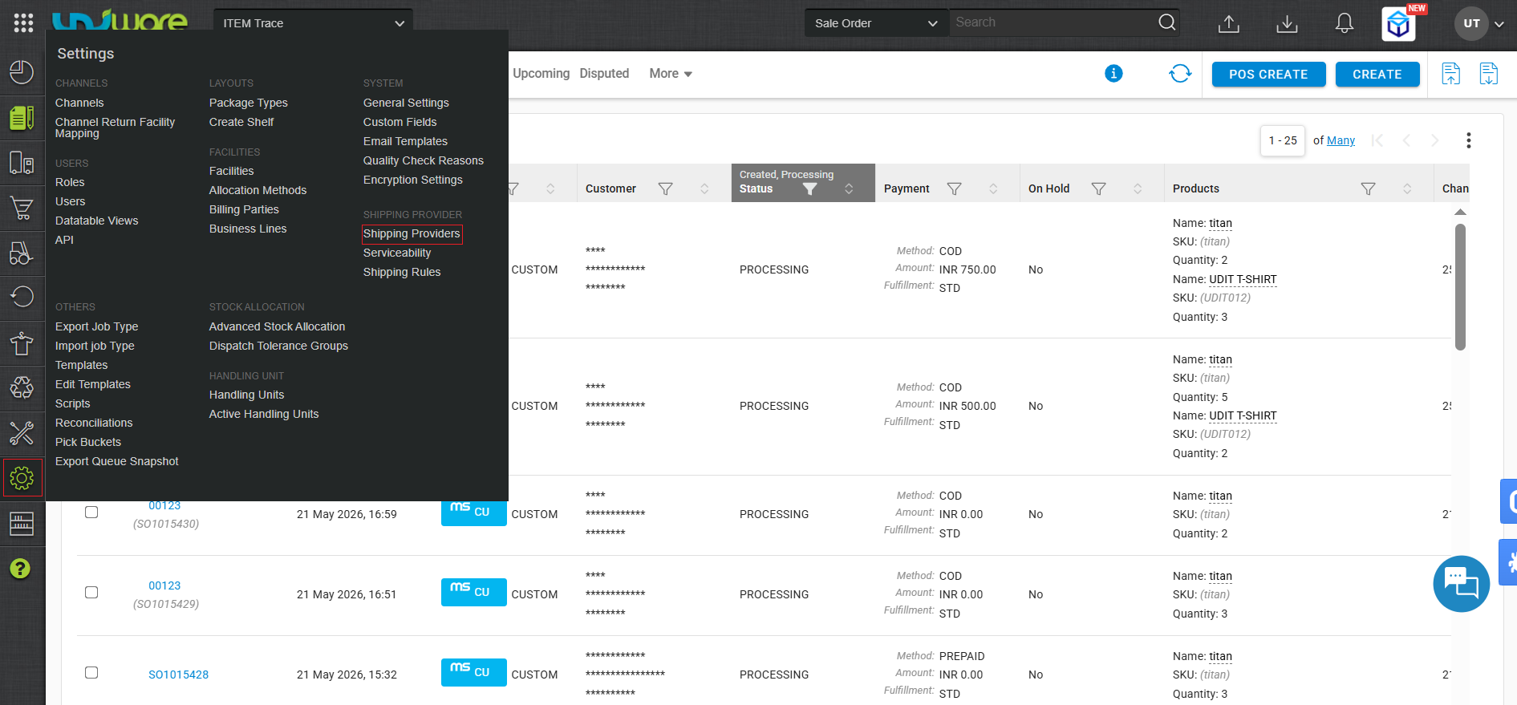The image size is (1517, 705).
Task: Open order link SO1015428
Action: [x=178, y=675]
